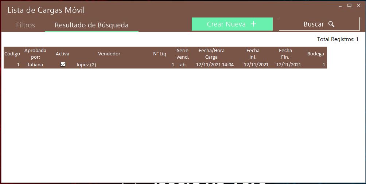Switch to the Filtros tab
Viewport: 366px width, 184px height.
[26, 25]
